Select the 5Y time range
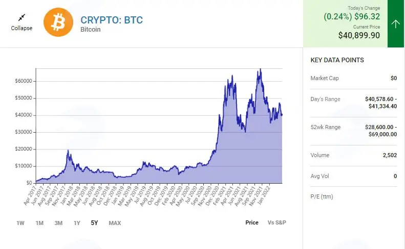405x249 pixels. [94, 223]
